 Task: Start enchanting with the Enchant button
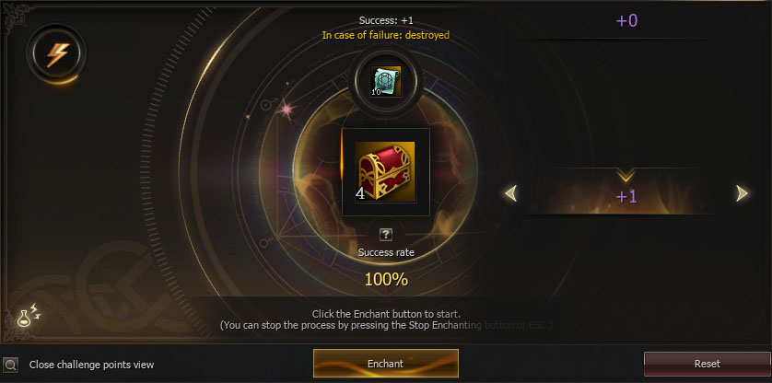point(385,364)
